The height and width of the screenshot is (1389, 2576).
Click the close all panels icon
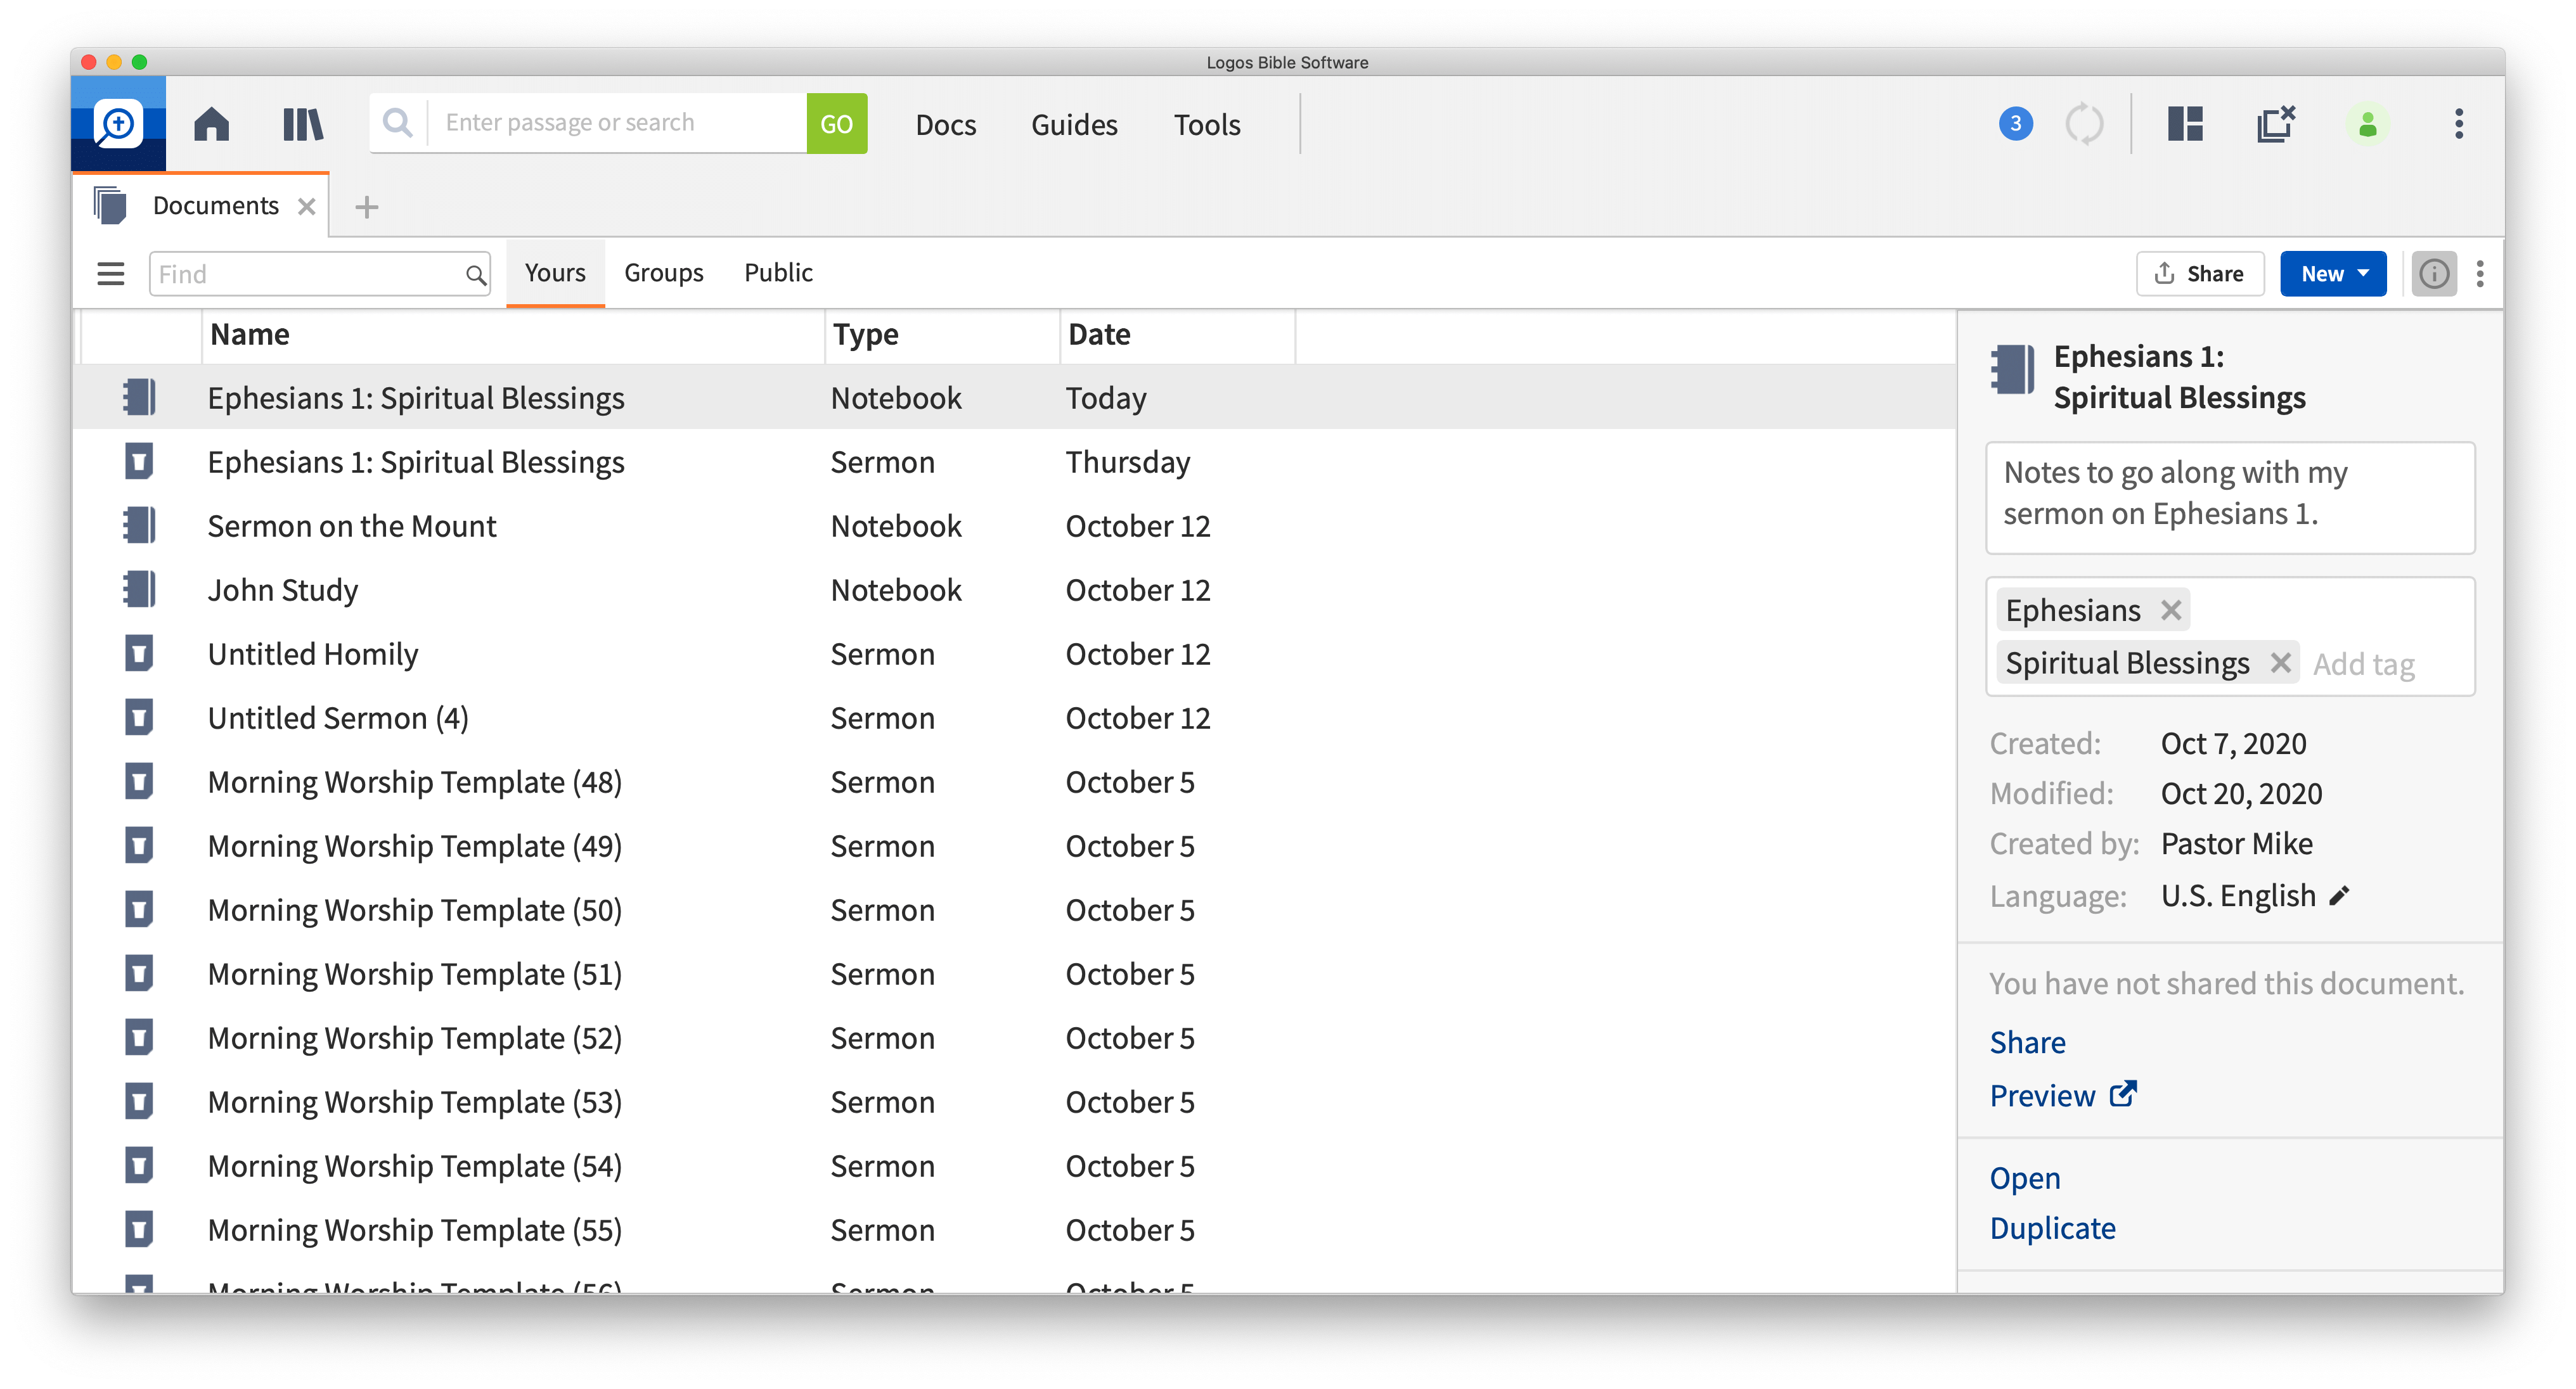2275,124
